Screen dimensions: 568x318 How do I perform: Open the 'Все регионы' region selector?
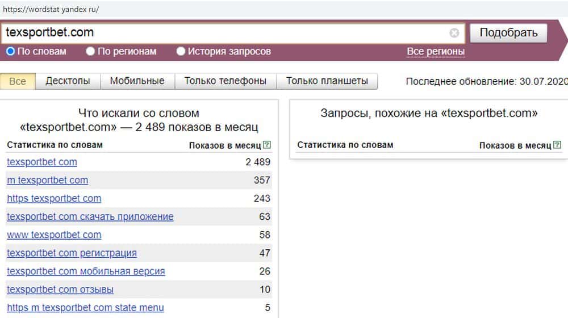[436, 52]
